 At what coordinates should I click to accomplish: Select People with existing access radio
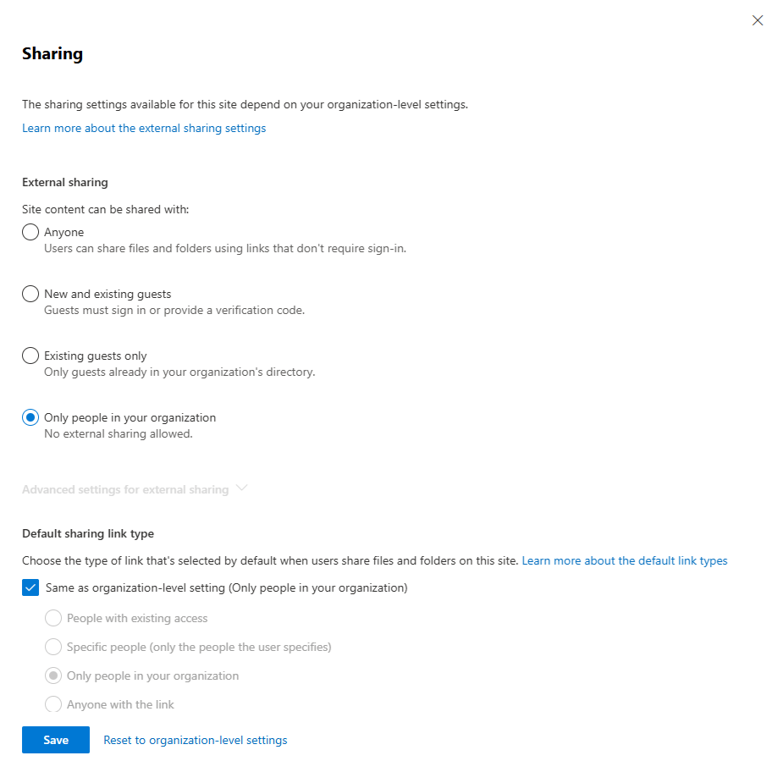53,618
